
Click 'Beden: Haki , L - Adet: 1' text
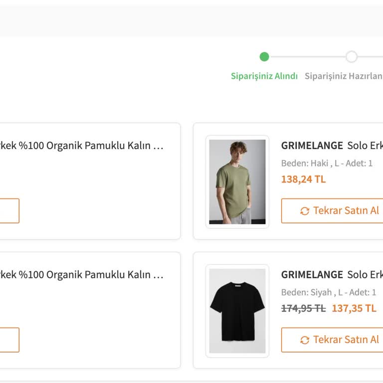tap(327, 163)
